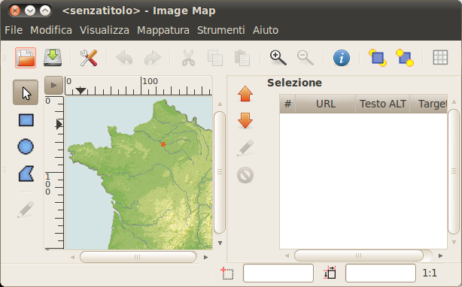The width and height of the screenshot is (462, 287).
Task: Move selection down with the orange arrow
Action: click(245, 120)
